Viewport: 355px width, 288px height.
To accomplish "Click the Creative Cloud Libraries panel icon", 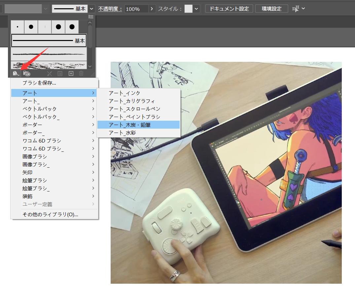I will coord(27,74).
